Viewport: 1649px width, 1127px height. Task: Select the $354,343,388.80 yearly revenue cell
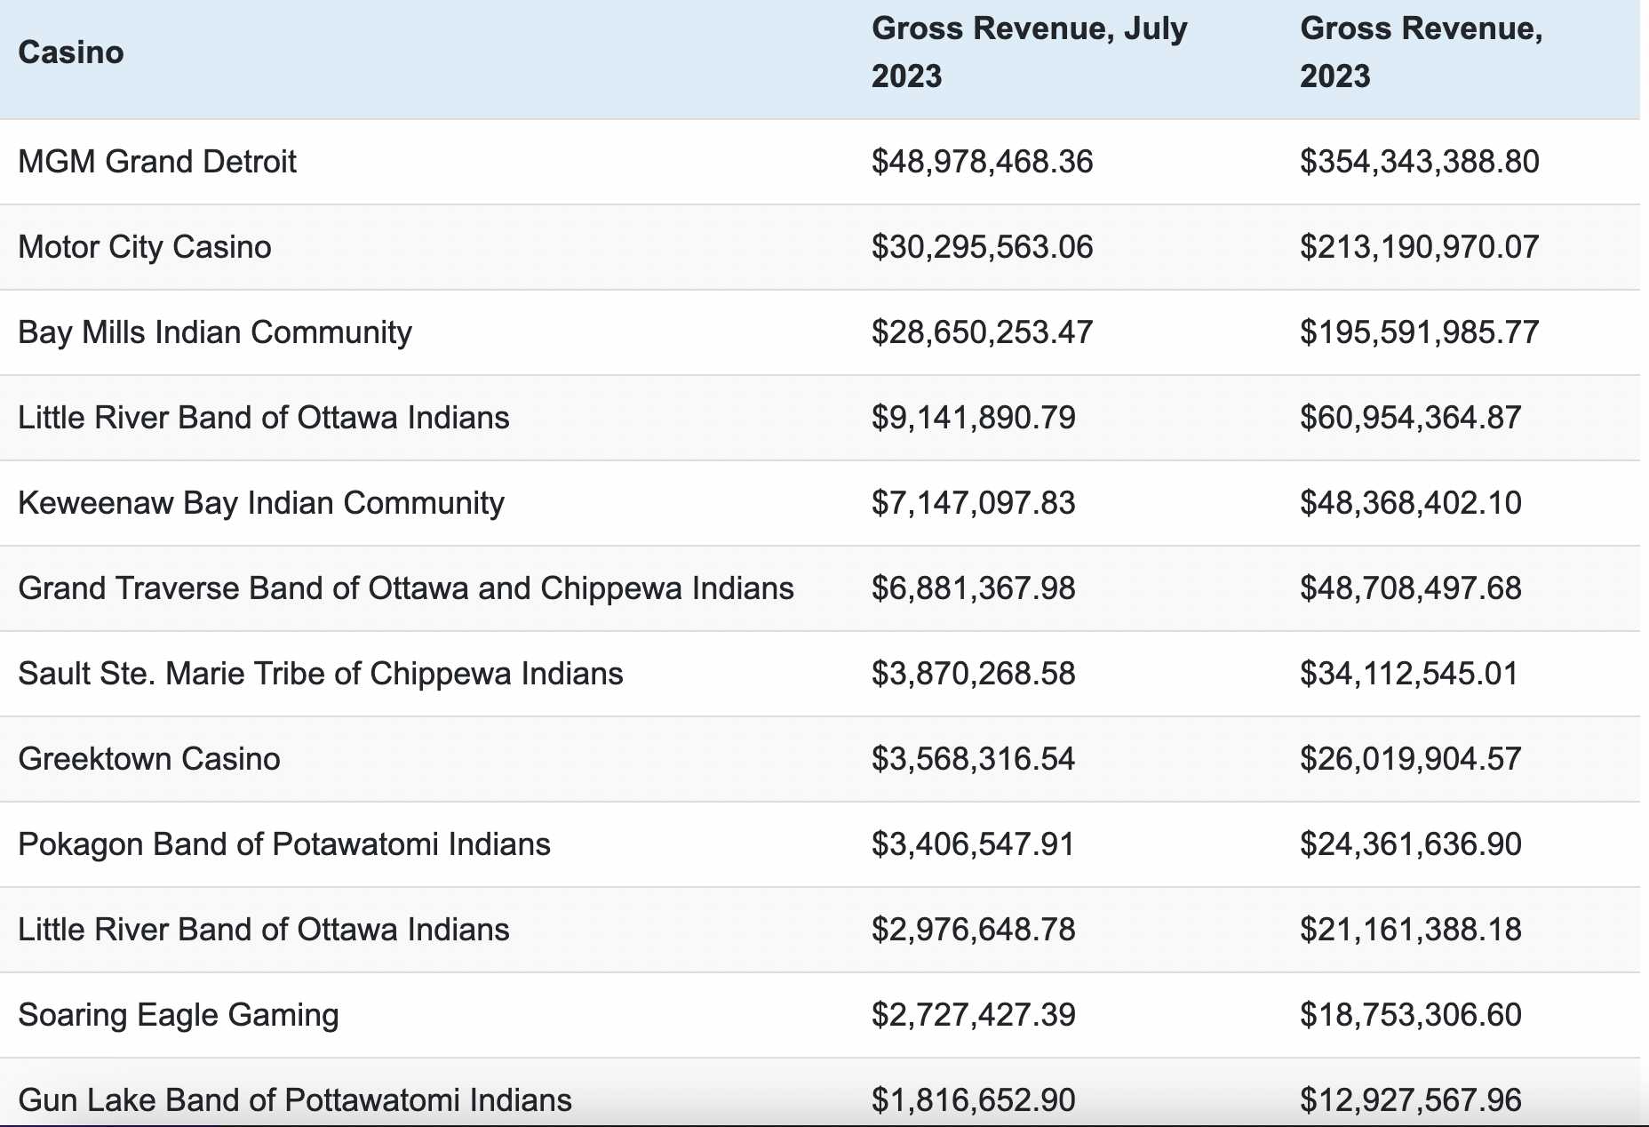pyautogui.click(x=1420, y=162)
